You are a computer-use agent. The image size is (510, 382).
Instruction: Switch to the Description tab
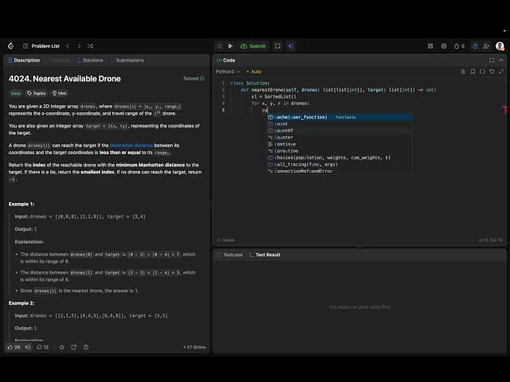point(24,60)
